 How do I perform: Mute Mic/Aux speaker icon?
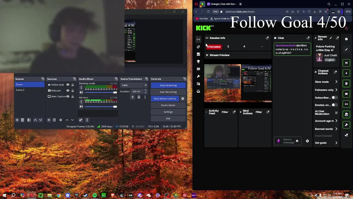[x=81, y=107]
